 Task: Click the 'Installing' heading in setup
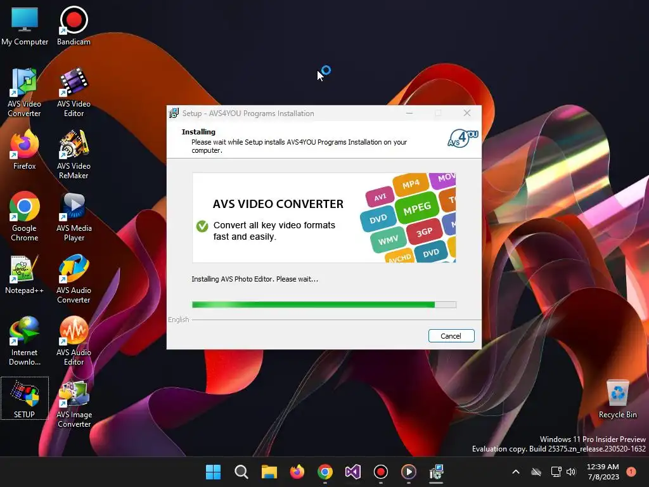pos(198,132)
